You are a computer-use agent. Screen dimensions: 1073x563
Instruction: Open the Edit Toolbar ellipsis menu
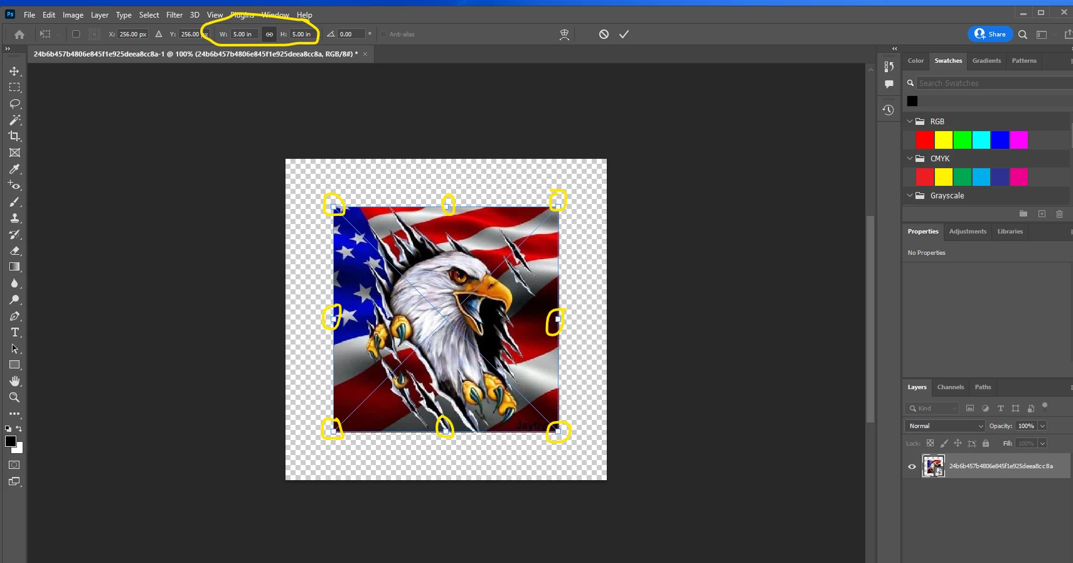[14, 414]
